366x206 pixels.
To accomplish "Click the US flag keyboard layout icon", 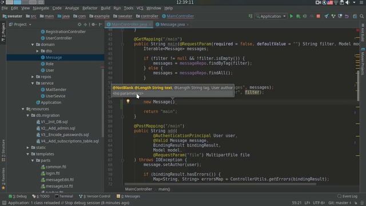I will coord(330,2).
